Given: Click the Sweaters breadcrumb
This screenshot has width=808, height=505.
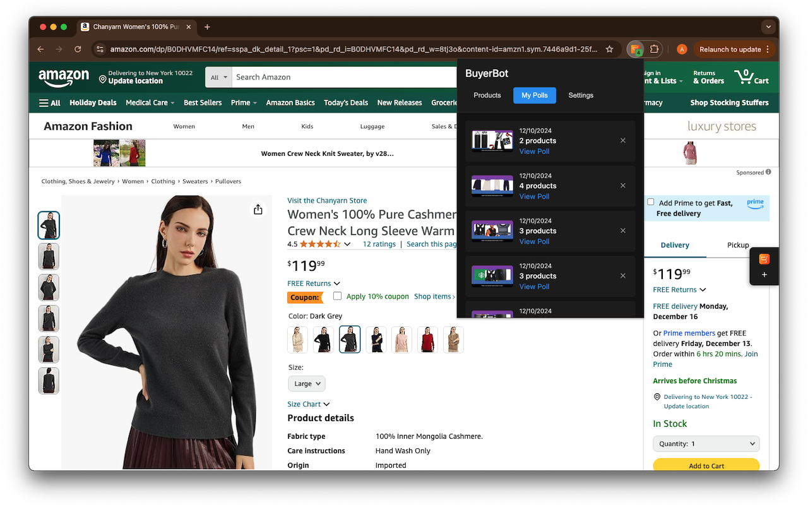Looking at the screenshot, I should click(x=195, y=181).
